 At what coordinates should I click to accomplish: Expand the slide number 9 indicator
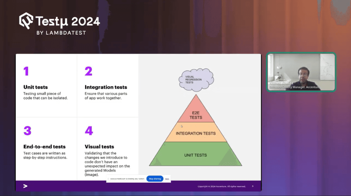252,186
